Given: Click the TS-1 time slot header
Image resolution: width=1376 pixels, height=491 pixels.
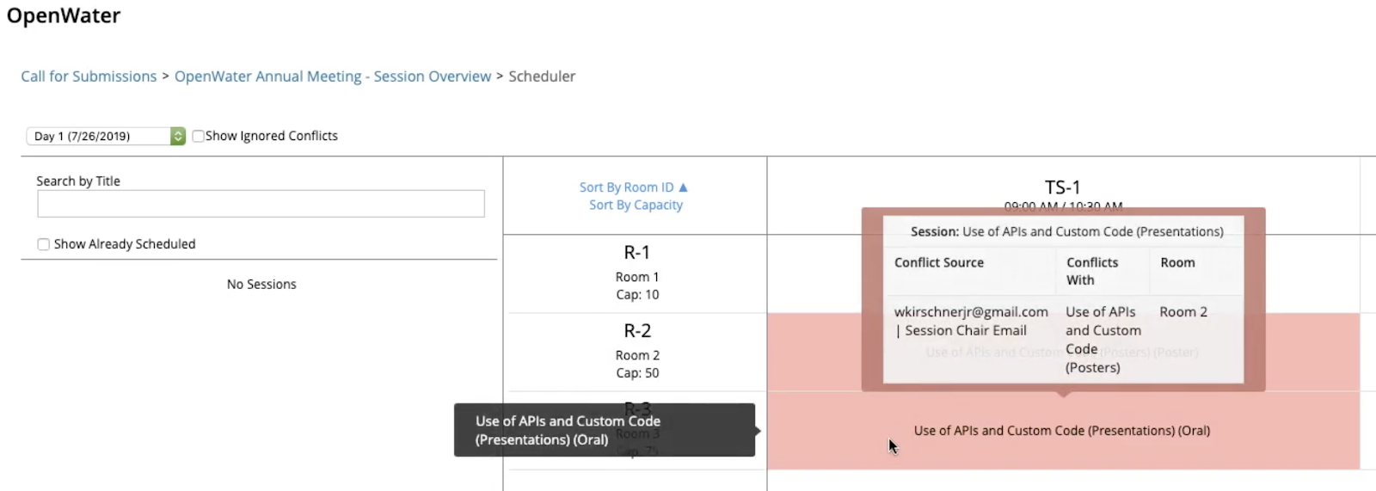Looking at the screenshot, I should coord(1062,187).
